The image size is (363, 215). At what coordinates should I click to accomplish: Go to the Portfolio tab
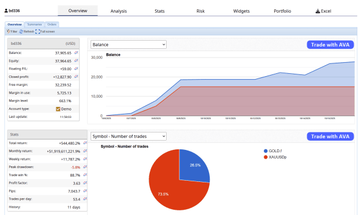tap(282, 11)
